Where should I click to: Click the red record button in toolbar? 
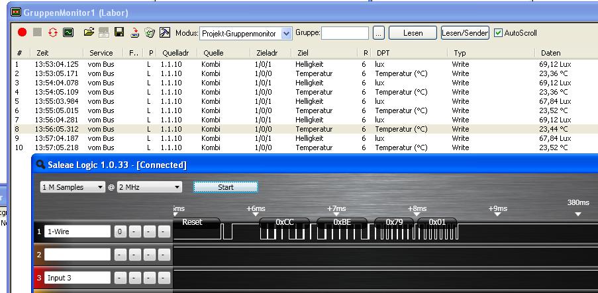click(22, 32)
